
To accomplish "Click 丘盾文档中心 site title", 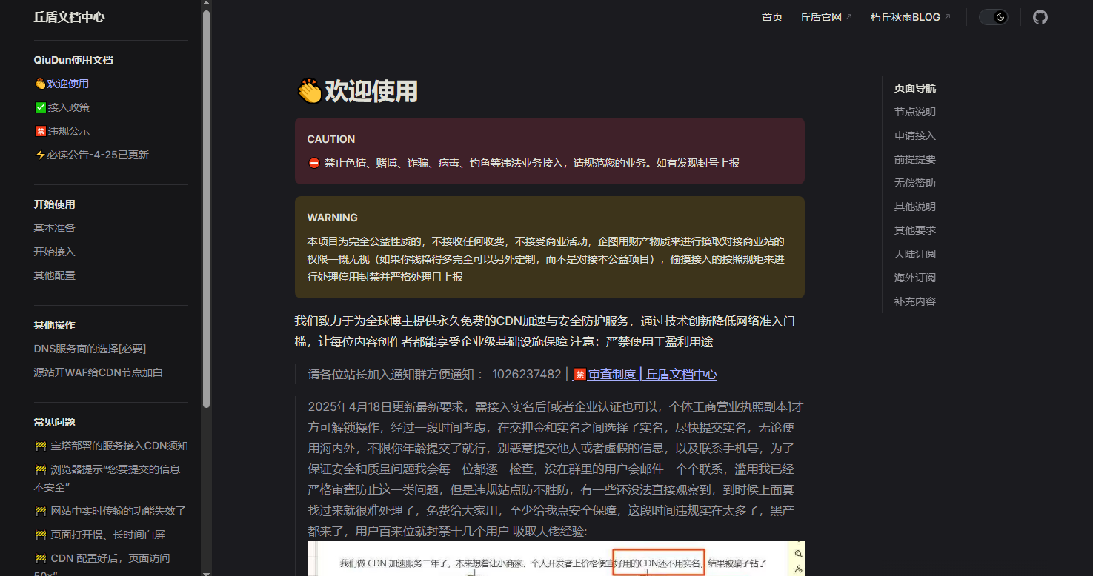I will point(69,17).
